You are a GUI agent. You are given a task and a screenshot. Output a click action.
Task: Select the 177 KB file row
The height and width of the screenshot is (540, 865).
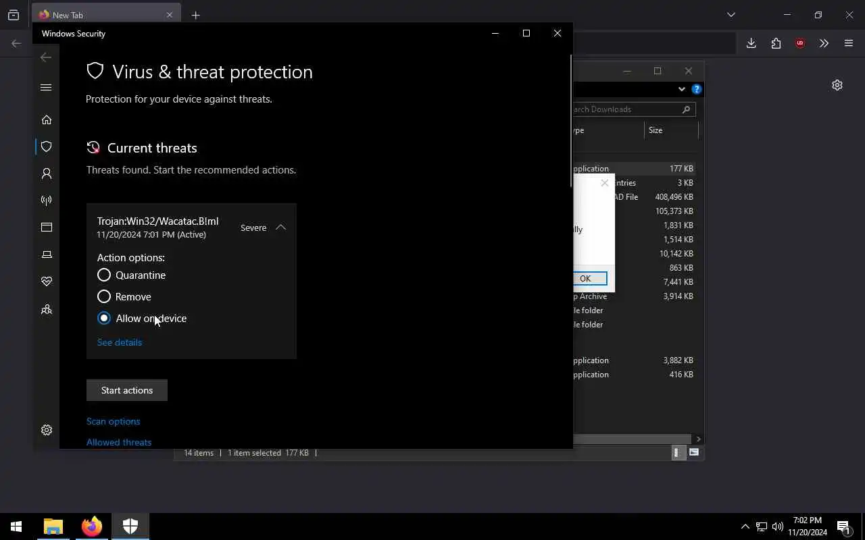pos(635,169)
